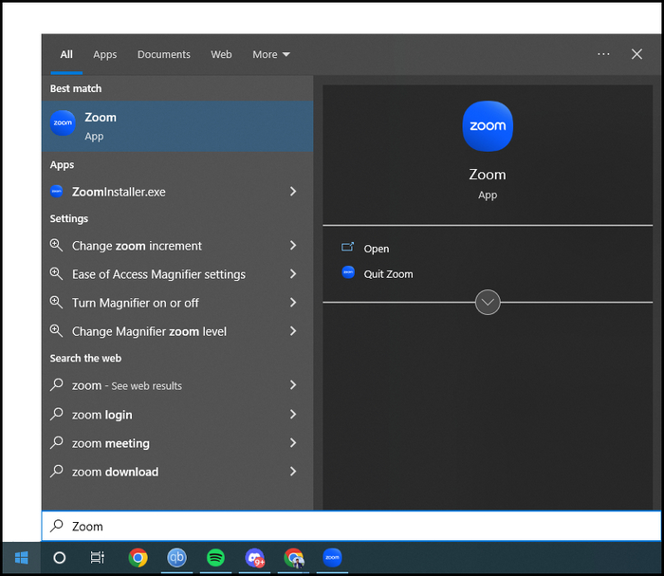Open qBittorrent from the taskbar
Image resolution: width=664 pixels, height=576 pixels.
click(x=176, y=558)
